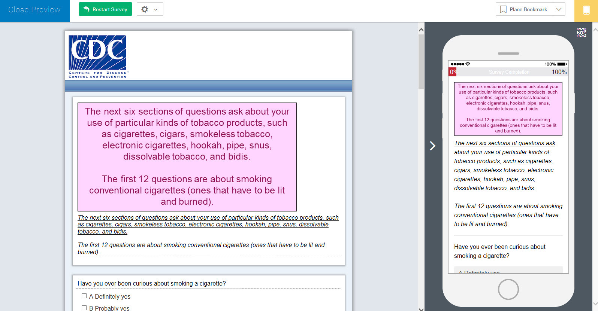Collapse mobile preview with chevron arrow
598x311 pixels.
(432, 146)
